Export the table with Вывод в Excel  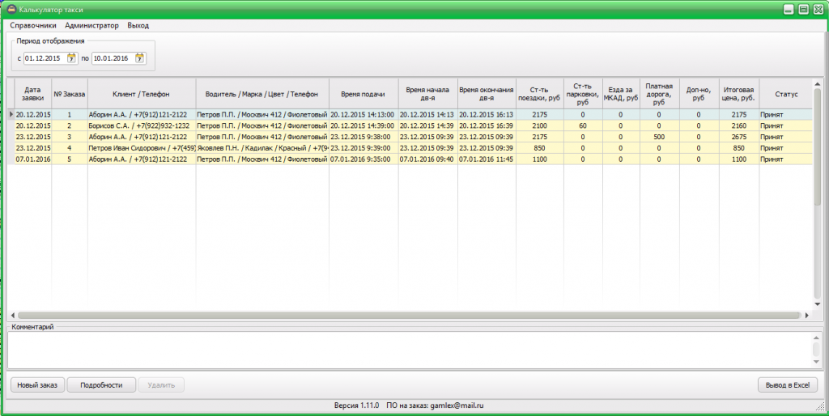click(x=788, y=385)
